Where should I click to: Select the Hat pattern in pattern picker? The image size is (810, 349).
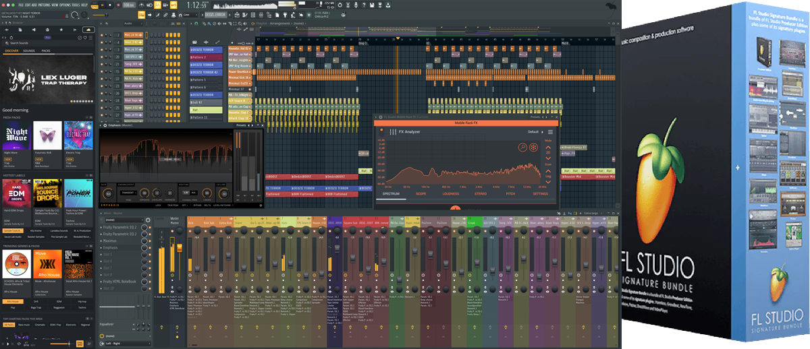click(x=206, y=110)
